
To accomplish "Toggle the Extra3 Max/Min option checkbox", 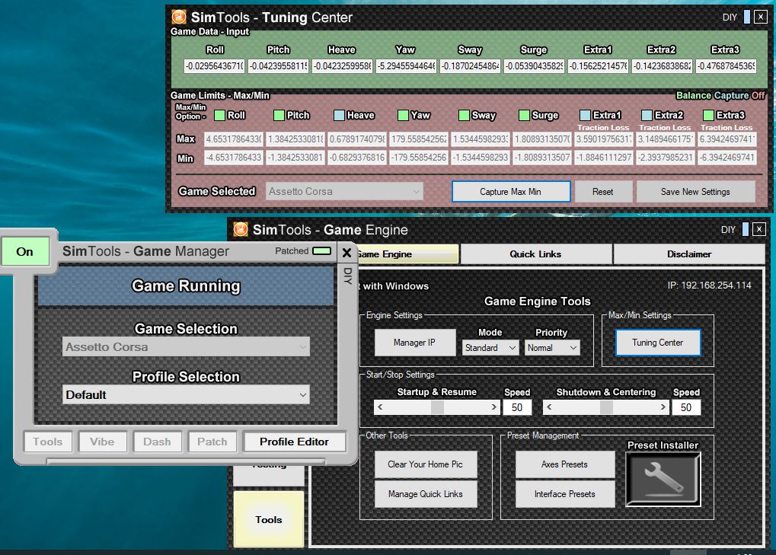I will click(708, 115).
